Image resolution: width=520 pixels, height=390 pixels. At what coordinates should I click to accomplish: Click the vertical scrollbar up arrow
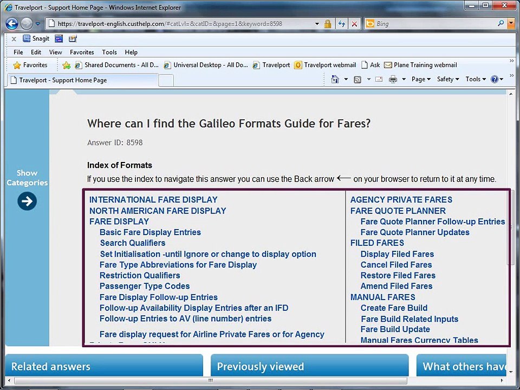(x=511, y=94)
